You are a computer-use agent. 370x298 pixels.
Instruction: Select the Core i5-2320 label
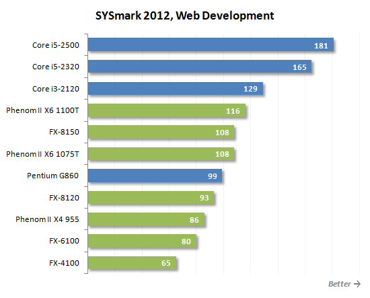point(56,67)
